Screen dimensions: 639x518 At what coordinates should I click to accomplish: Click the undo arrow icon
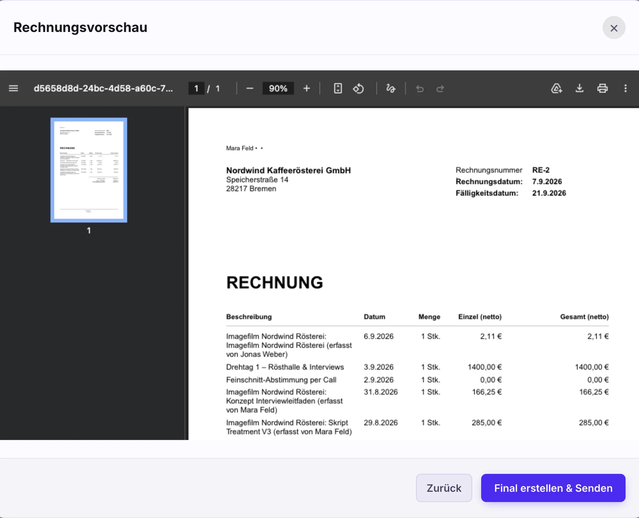(x=420, y=88)
